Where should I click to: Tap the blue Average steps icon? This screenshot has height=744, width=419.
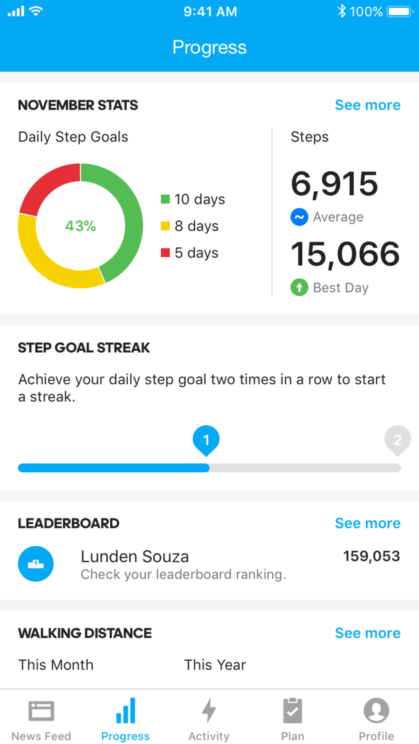pos(299,217)
